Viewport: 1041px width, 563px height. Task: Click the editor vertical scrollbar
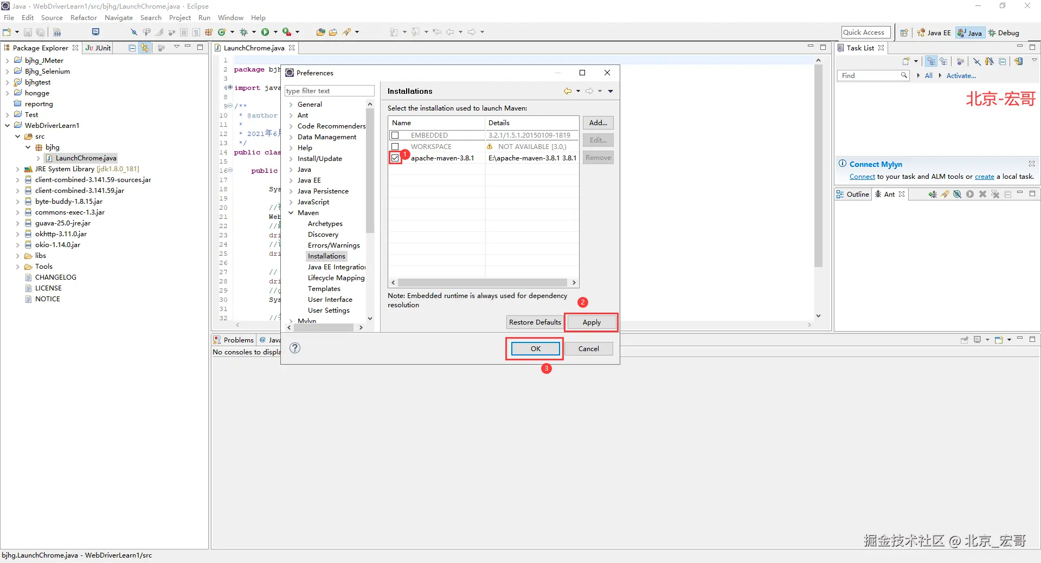pyautogui.click(x=818, y=165)
